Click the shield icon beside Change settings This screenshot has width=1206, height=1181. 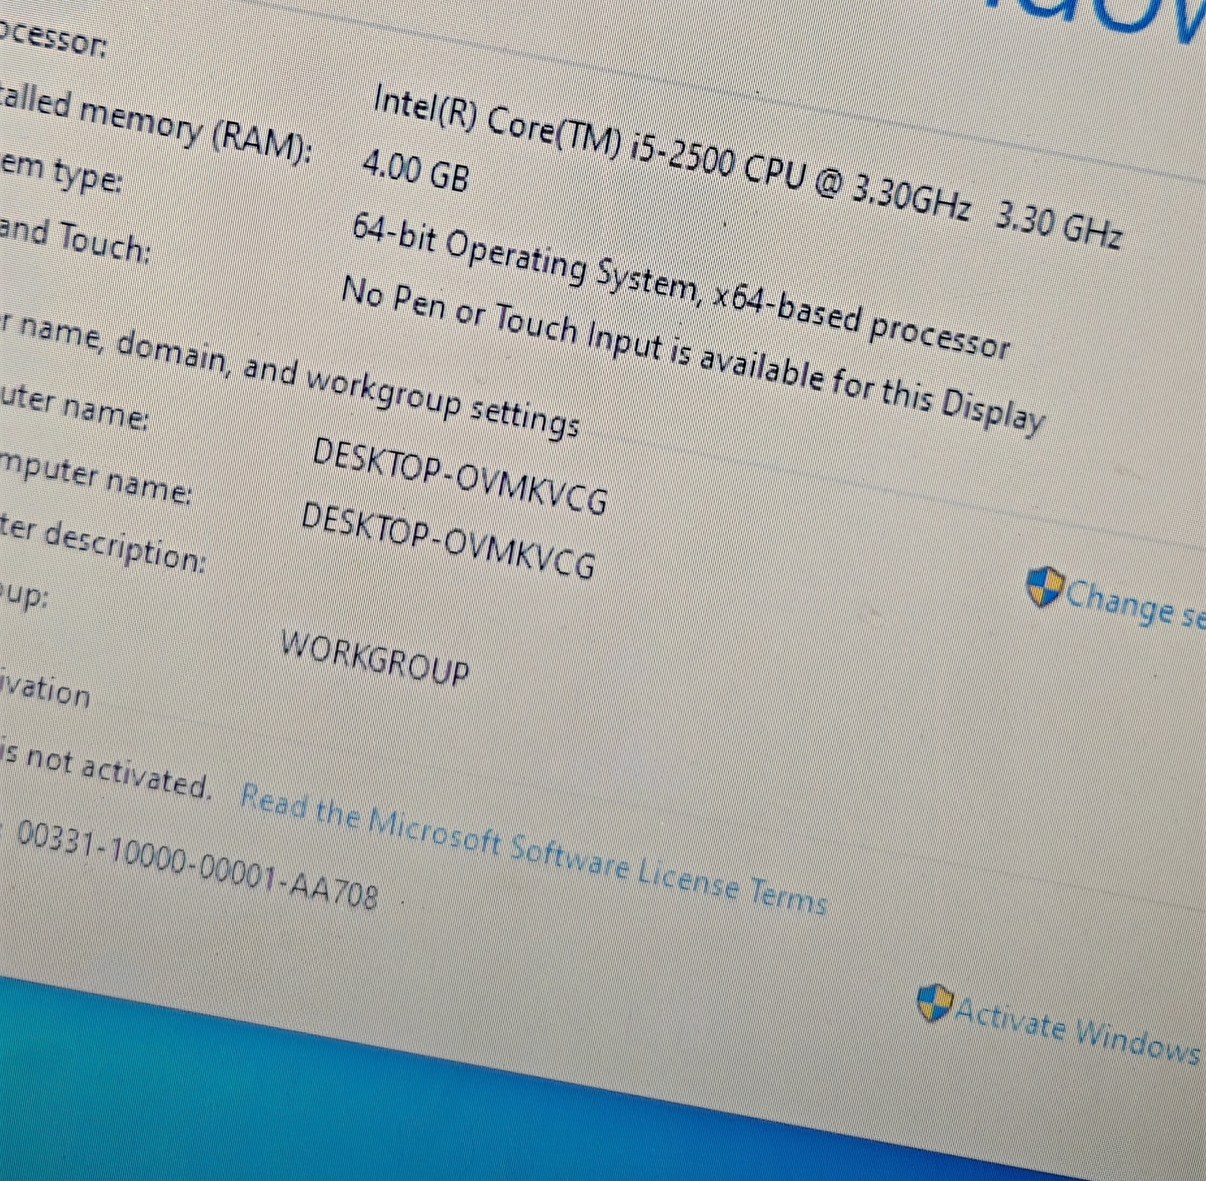(x=1045, y=587)
